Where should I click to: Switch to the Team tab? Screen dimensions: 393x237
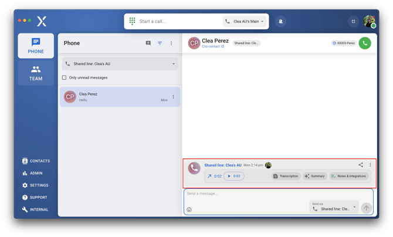point(36,73)
